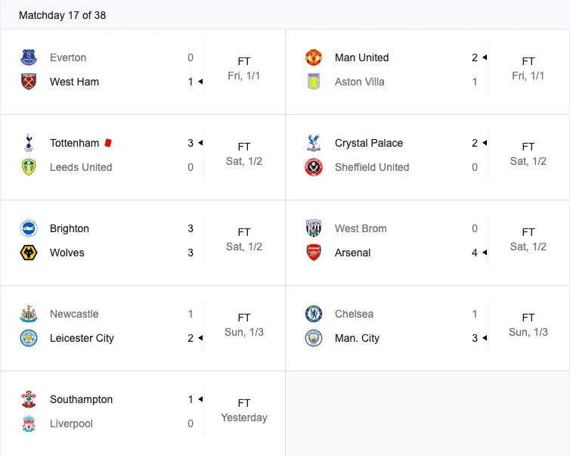
Task: Click the Wolves club crest
Action: point(29,253)
